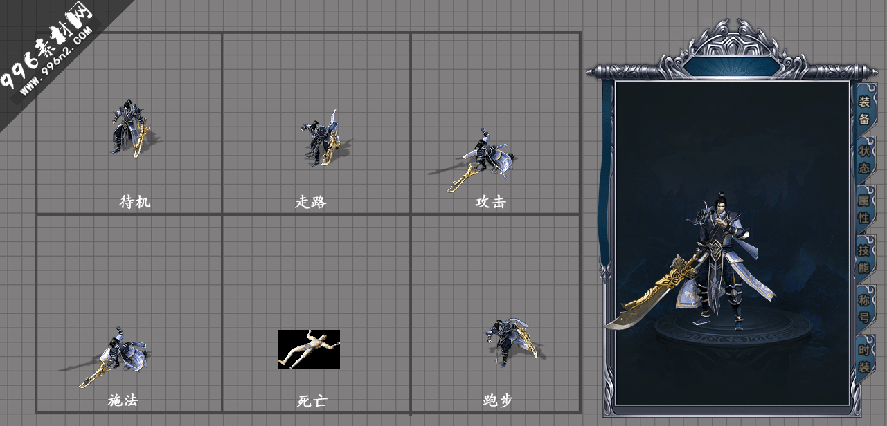Select the 跑步 label text
This screenshot has width=887, height=426.
pyautogui.click(x=498, y=400)
